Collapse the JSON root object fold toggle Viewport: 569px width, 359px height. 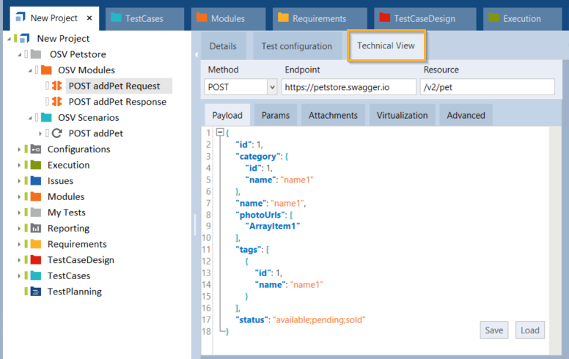(219, 132)
